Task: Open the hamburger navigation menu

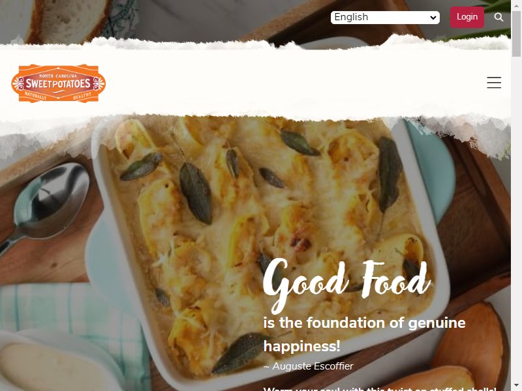Action: click(x=494, y=83)
